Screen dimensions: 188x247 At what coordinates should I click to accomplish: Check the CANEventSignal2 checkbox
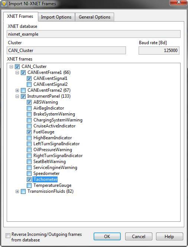point(29,84)
